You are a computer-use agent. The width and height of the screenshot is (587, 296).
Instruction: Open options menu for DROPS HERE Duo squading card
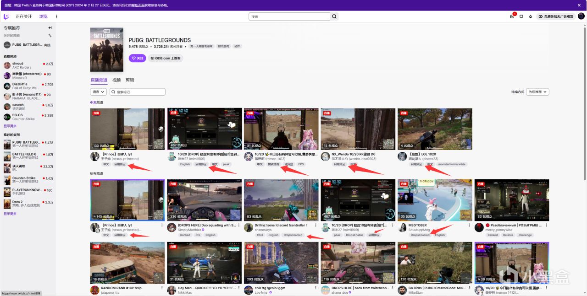tap(239, 225)
